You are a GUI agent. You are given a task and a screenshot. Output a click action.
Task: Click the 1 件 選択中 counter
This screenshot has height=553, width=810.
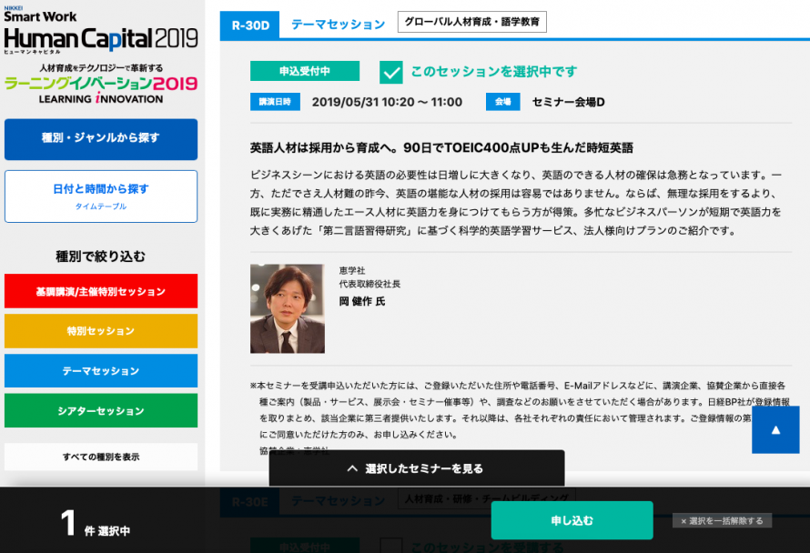click(95, 524)
